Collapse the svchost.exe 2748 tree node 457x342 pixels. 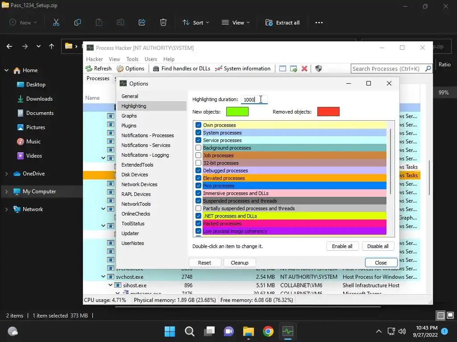[103, 277]
